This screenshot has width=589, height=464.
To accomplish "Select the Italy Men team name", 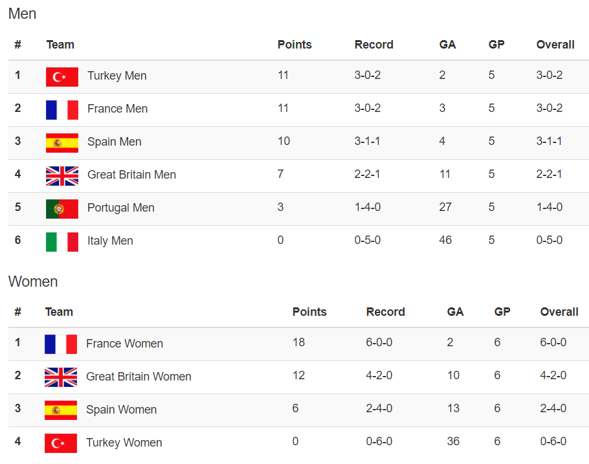I will pyautogui.click(x=110, y=241).
